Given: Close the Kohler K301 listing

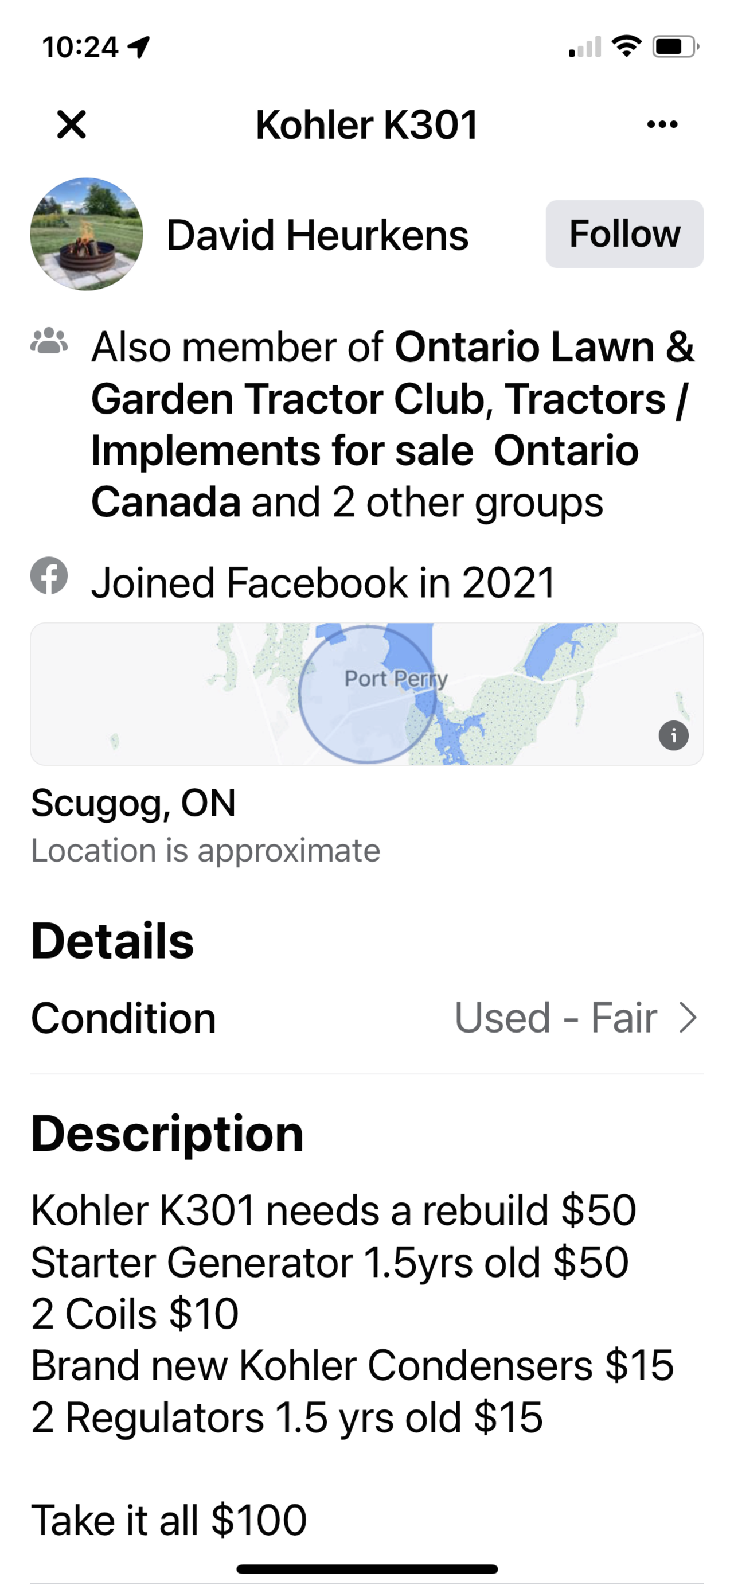Looking at the screenshot, I should point(72,124).
